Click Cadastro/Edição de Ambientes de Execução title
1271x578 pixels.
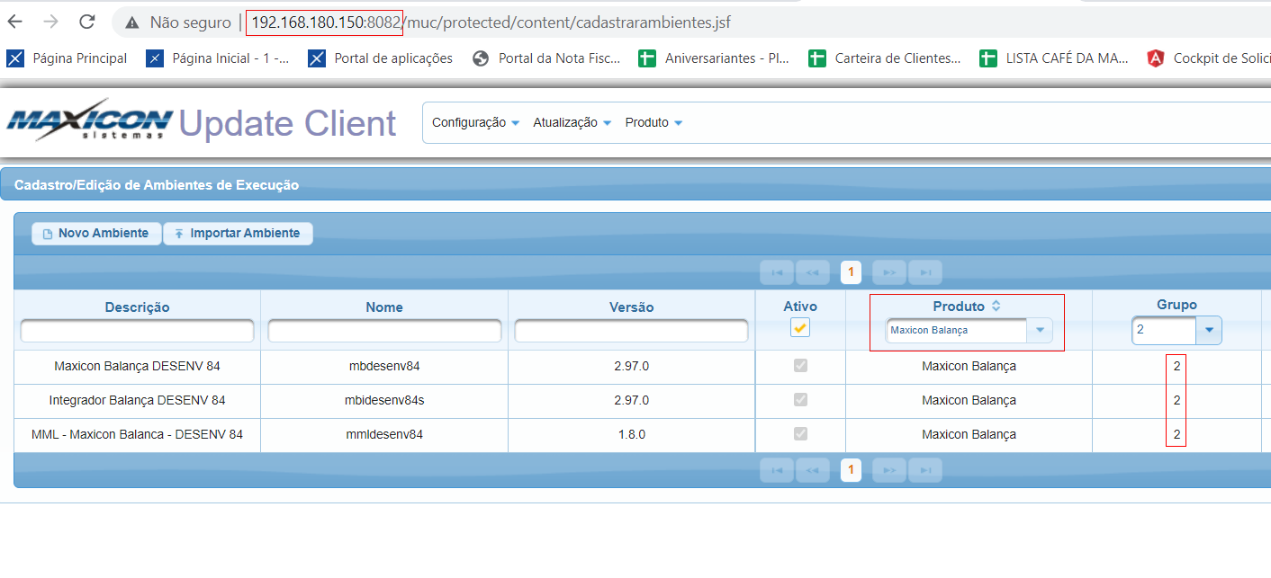(x=157, y=185)
